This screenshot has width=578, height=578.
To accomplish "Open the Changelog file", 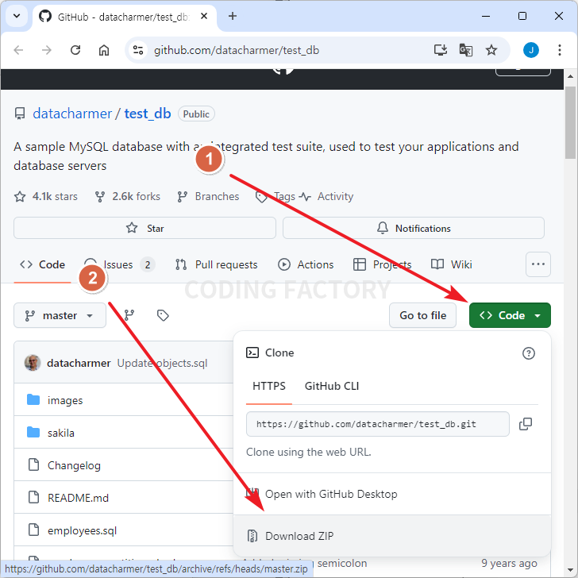I will (74, 465).
